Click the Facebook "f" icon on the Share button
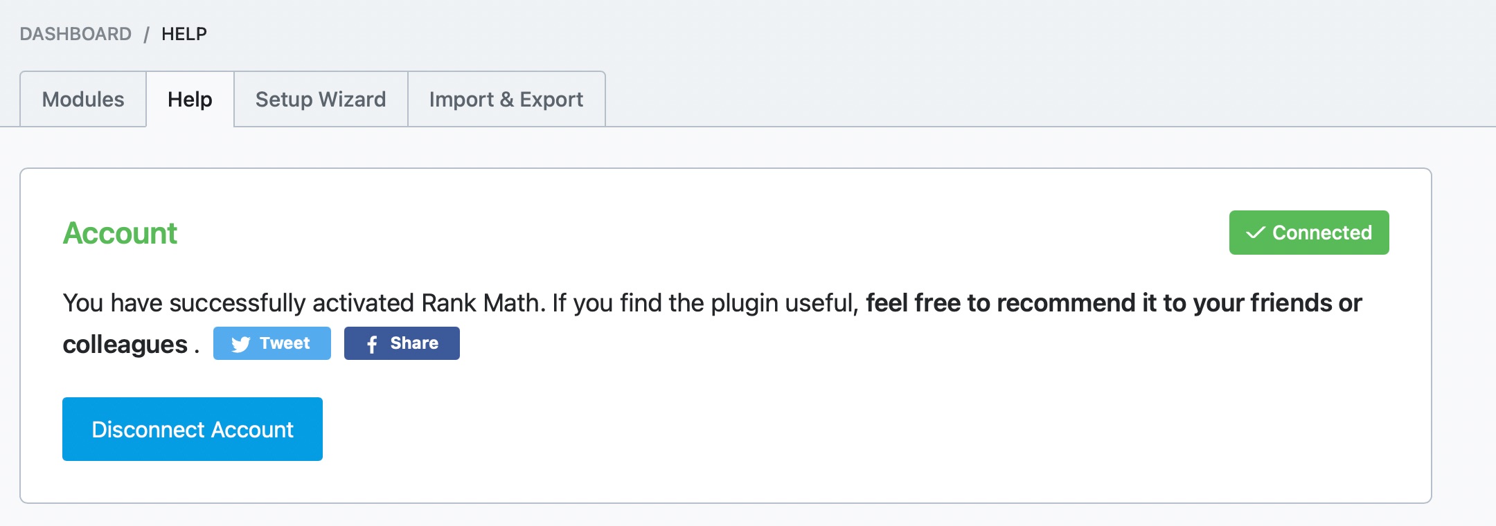Image resolution: width=1496 pixels, height=526 pixels. coord(371,343)
